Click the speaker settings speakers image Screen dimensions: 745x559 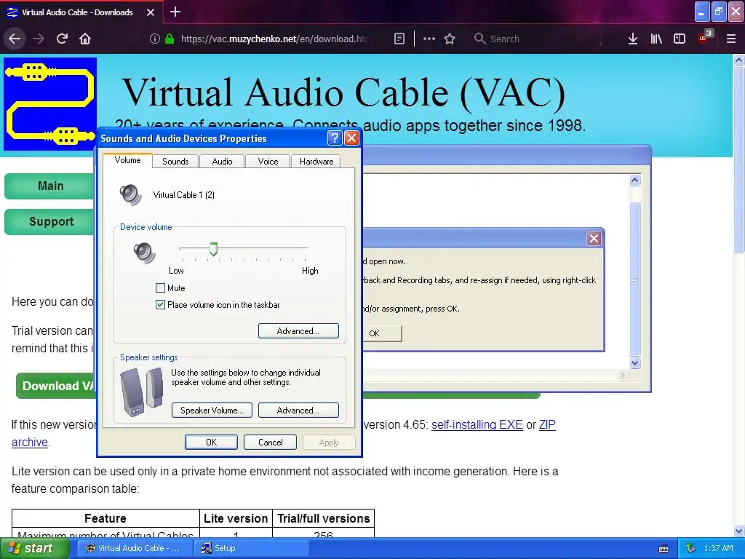(142, 392)
